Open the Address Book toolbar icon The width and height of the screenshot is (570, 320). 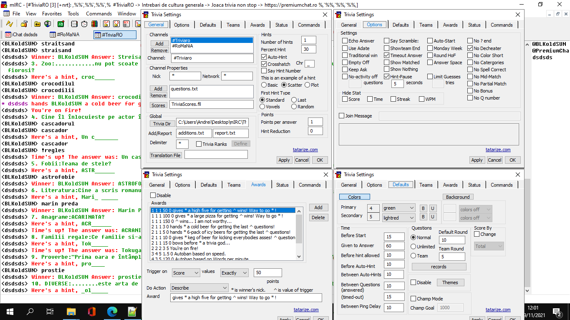75,24
